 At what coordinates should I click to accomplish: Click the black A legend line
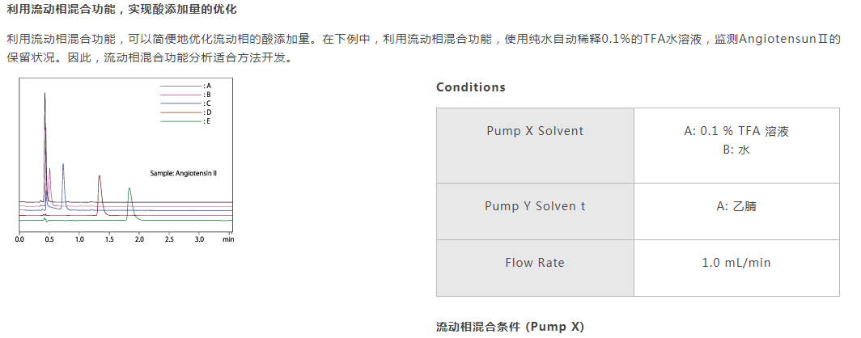click(180, 87)
